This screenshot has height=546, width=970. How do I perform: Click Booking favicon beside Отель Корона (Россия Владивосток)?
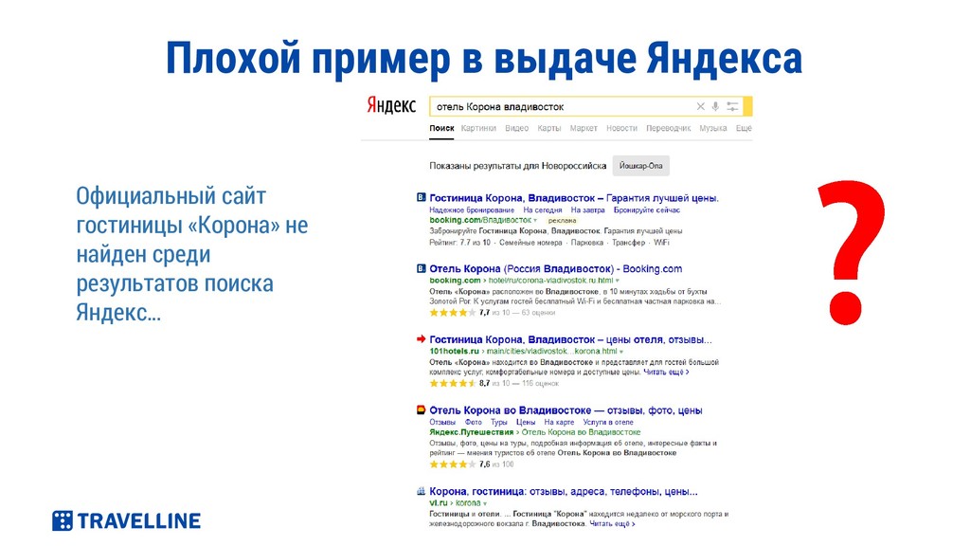coord(422,268)
